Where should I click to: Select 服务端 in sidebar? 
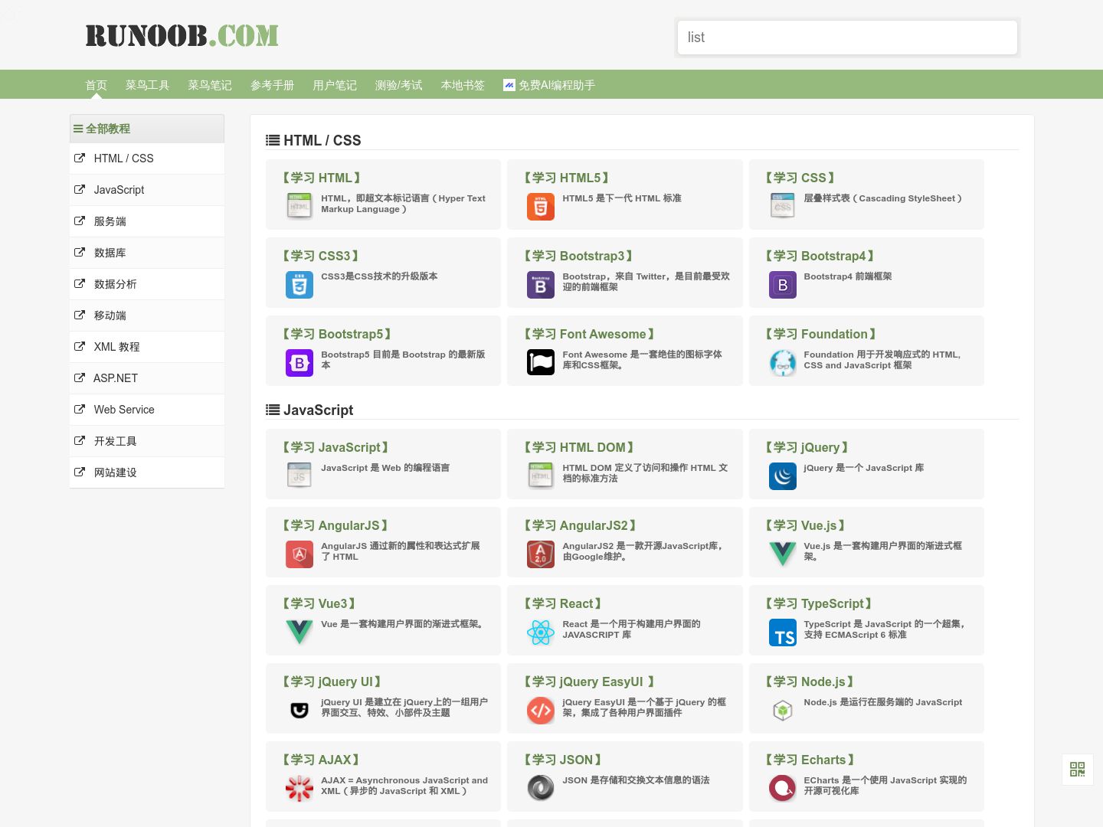(147, 221)
